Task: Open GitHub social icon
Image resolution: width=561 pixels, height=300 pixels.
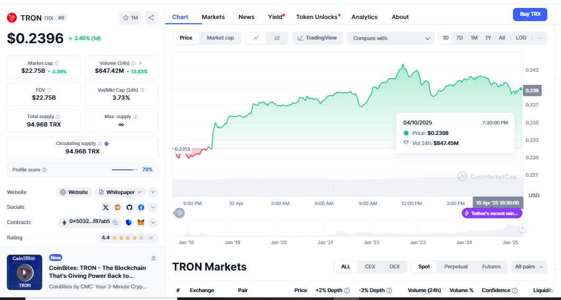Action: pos(129,207)
